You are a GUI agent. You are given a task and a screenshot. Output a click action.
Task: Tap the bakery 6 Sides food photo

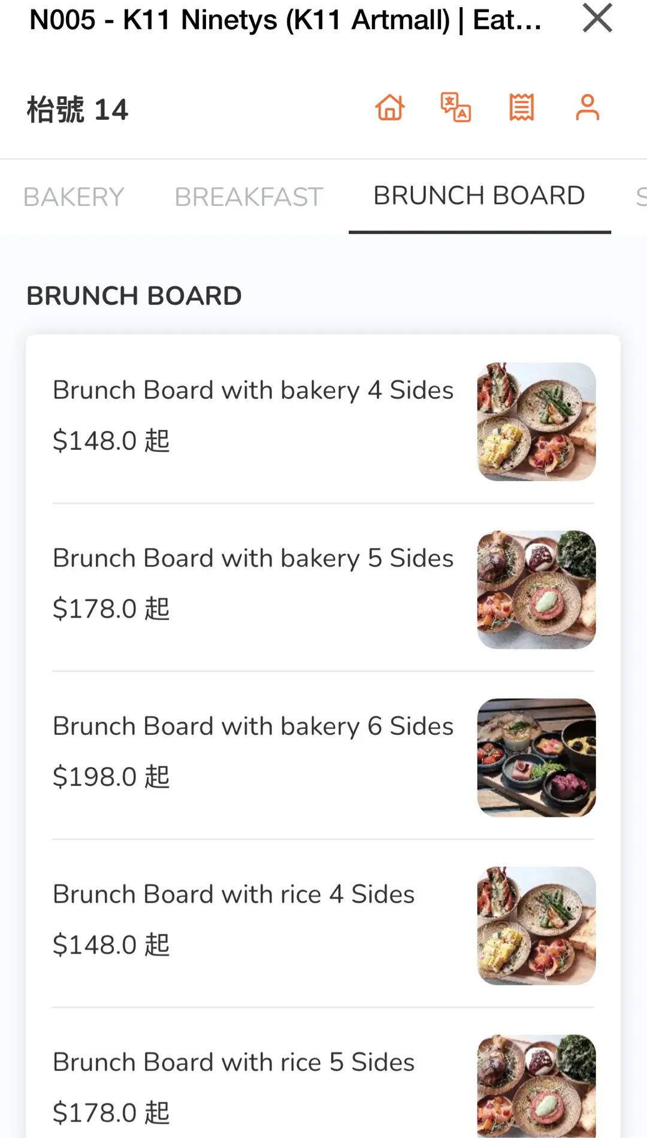pyautogui.click(x=536, y=758)
